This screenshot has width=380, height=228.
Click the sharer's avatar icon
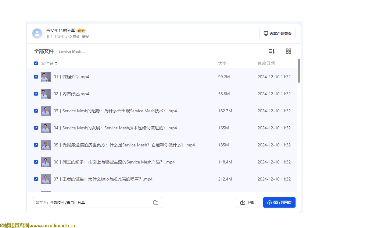tap(37, 33)
